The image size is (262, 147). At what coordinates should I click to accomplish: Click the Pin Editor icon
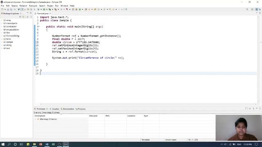126,9
